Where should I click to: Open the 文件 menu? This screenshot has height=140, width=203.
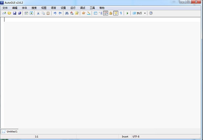click(5, 7)
